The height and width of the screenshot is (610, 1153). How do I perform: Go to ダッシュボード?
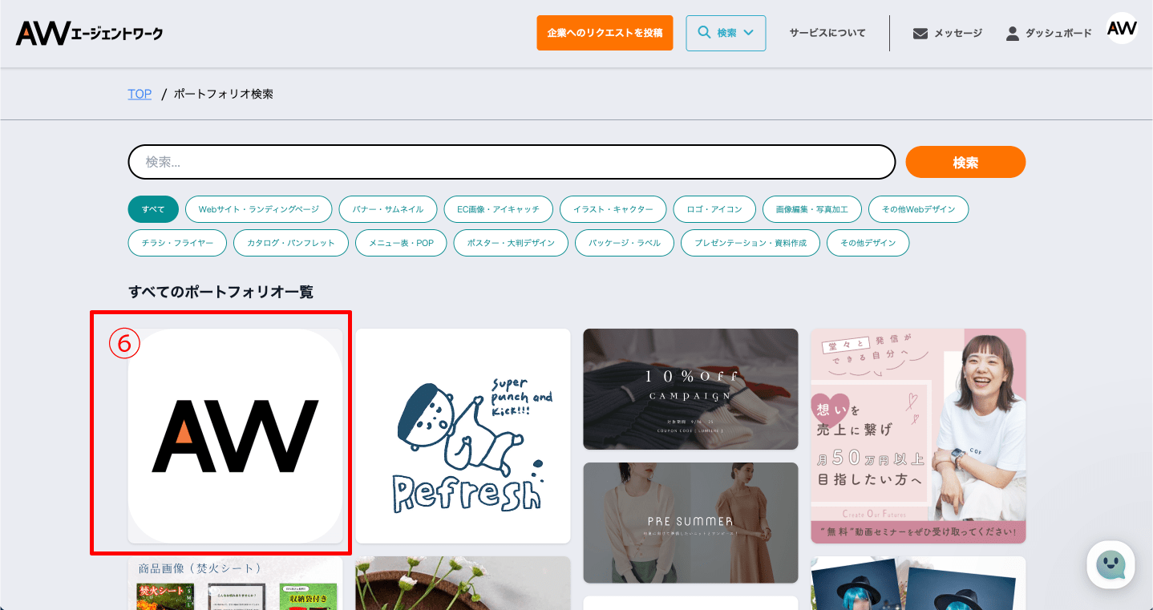pyautogui.click(x=1049, y=34)
